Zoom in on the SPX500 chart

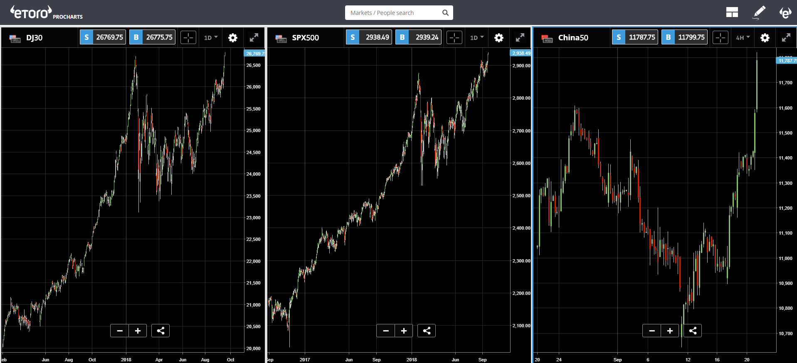point(404,331)
